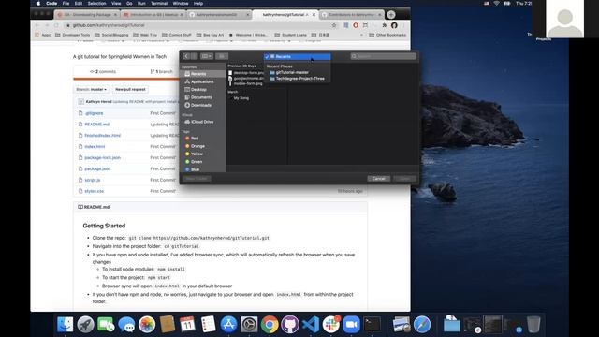599x337 pixels.
Task: Select the Green tag in sidebar
Action: click(x=194, y=162)
